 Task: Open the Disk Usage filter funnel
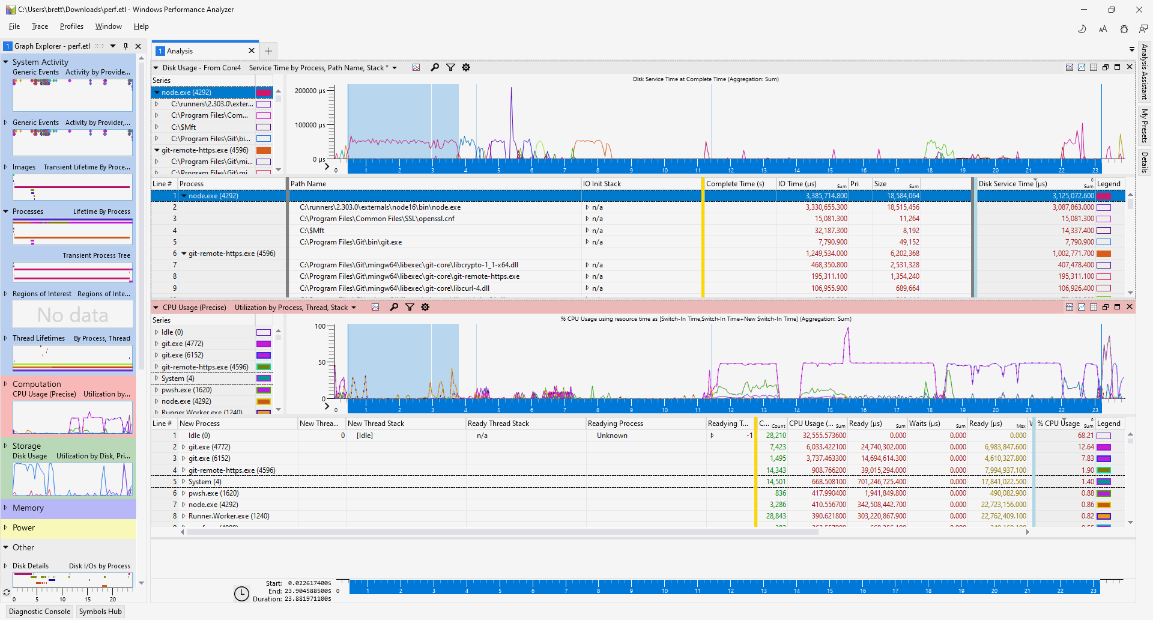coord(450,67)
